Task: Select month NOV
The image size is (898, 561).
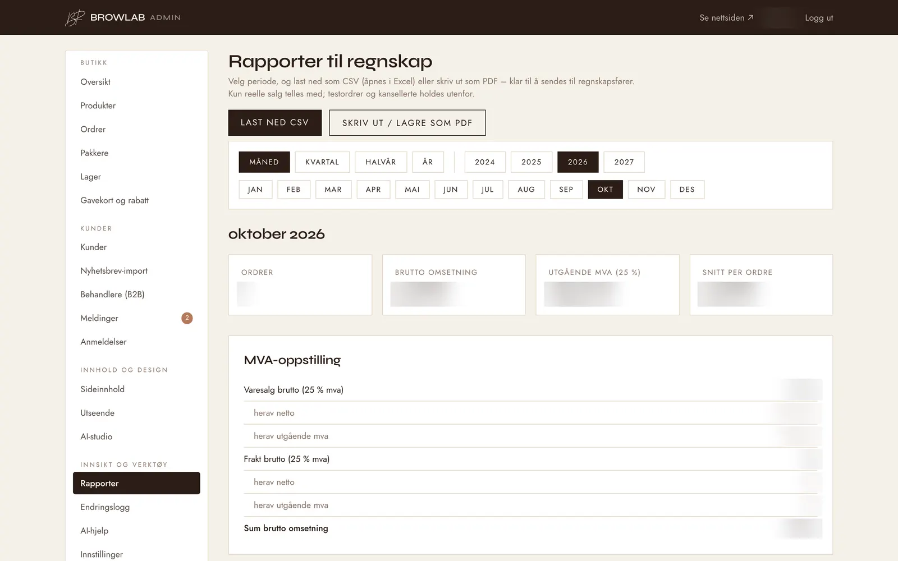Action: coord(647,190)
